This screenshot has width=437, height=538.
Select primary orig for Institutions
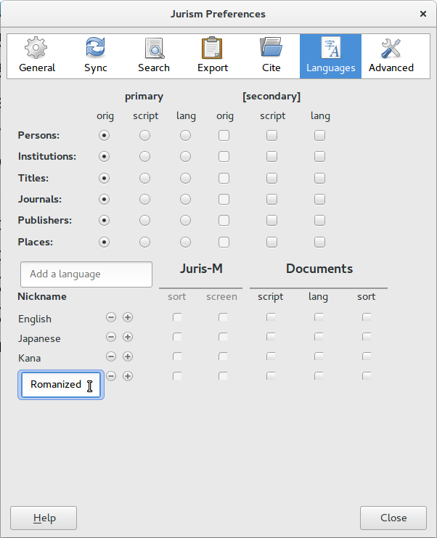(104, 156)
